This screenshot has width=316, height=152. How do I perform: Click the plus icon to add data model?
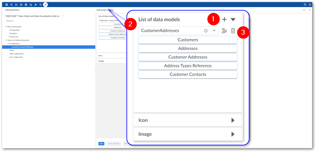point(224,20)
